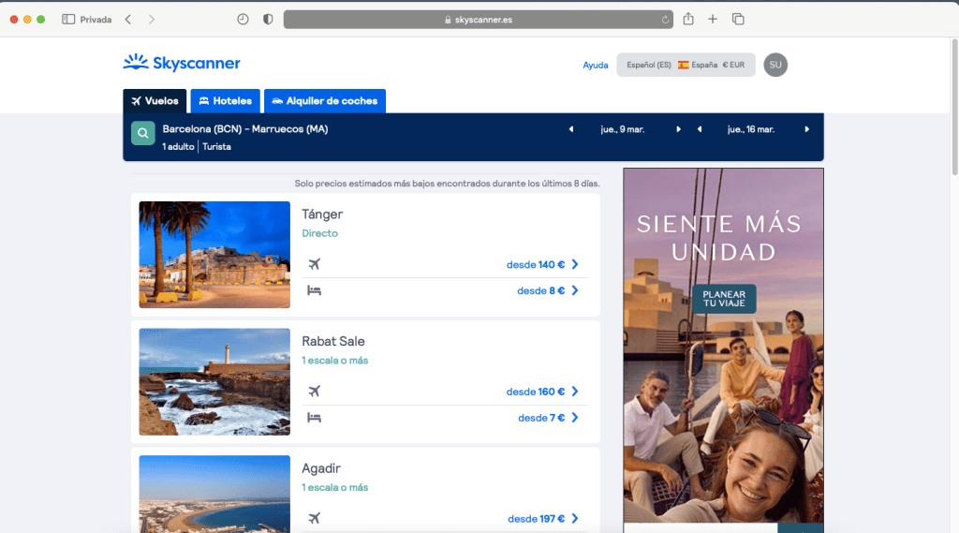
Task: Open the SU user profile avatar
Action: pos(775,65)
